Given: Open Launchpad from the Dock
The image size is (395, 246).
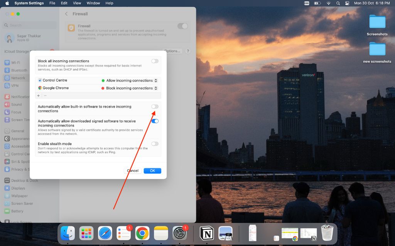Looking at the screenshot, I should (86, 233).
